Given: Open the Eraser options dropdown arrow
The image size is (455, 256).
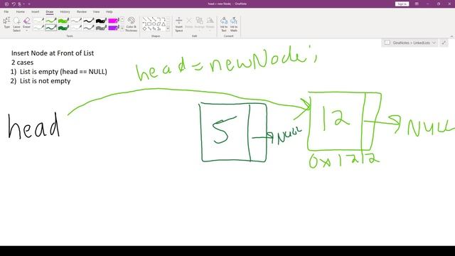Looking at the screenshot, I should (x=26, y=31).
